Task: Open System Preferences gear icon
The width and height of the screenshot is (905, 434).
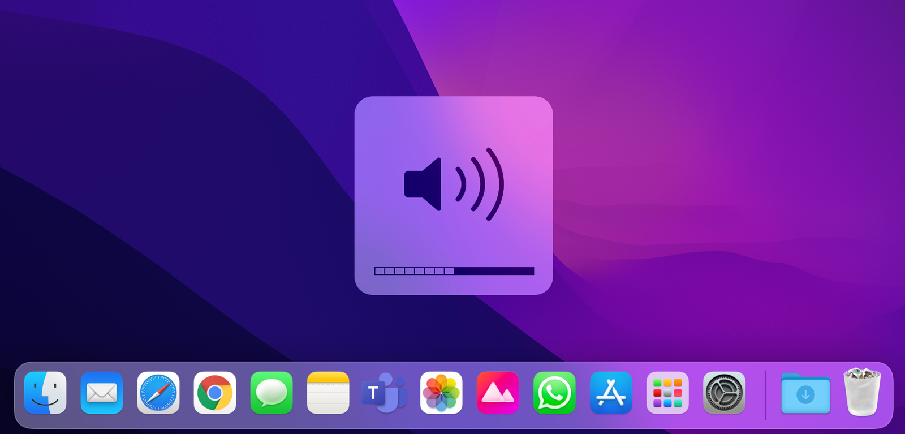Action: click(x=724, y=393)
